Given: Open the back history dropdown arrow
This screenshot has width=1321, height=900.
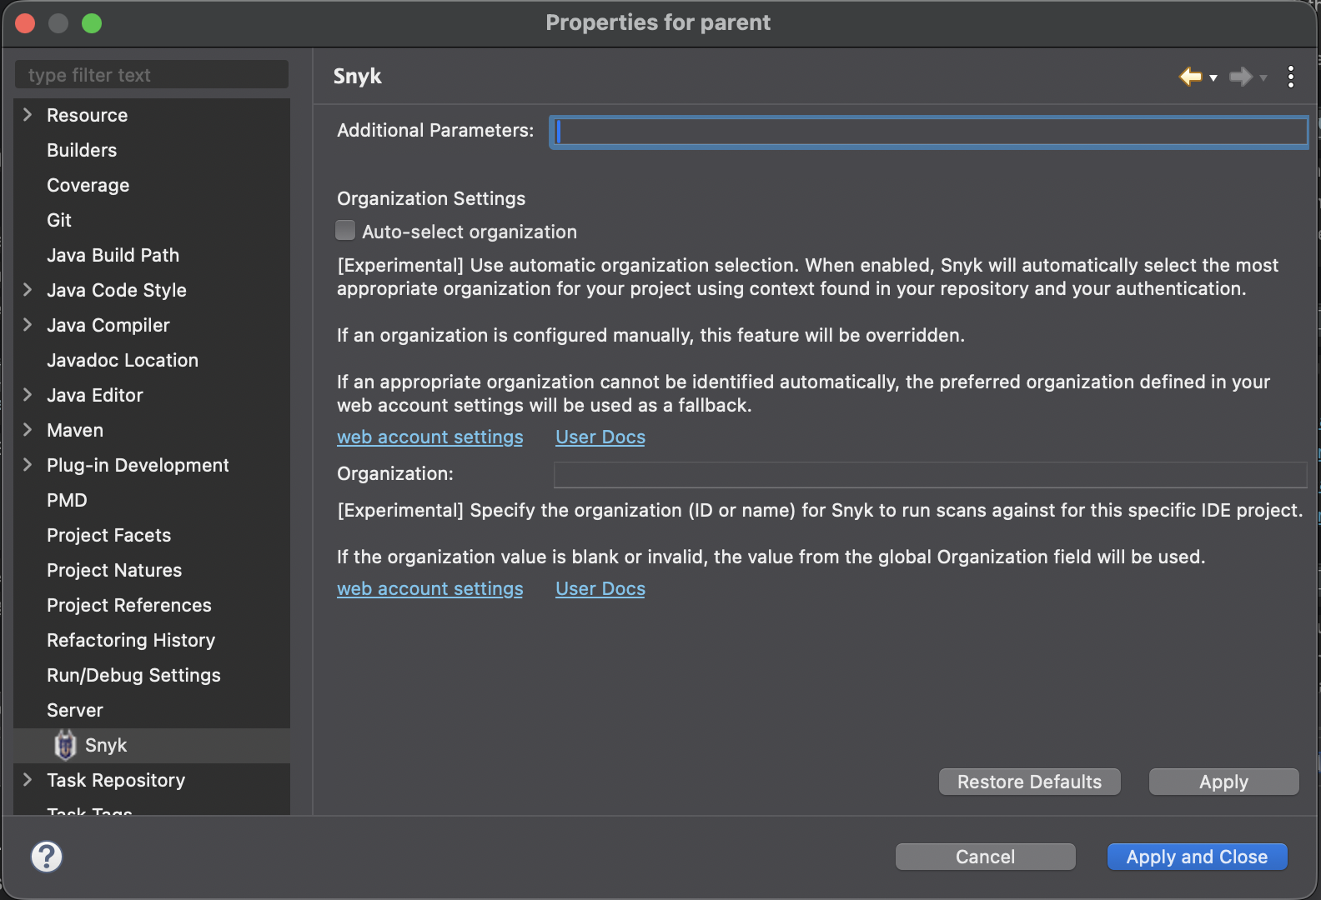Looking at the screenshot, I should tap(1213, 77).
